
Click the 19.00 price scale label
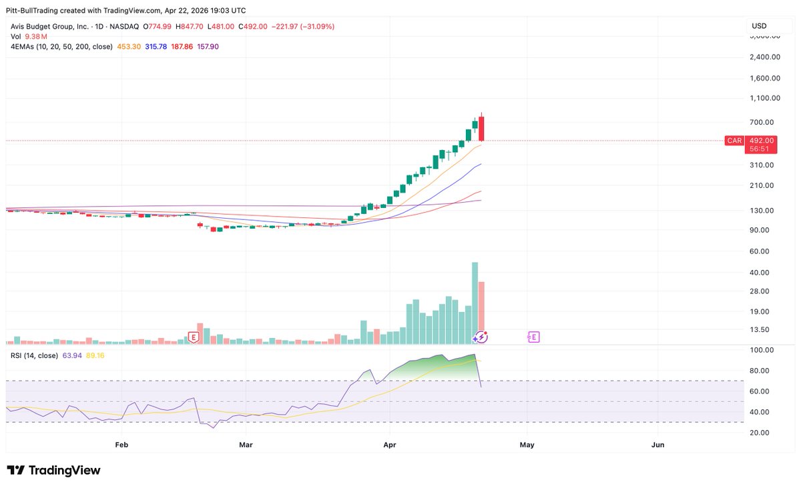(760, 311)
